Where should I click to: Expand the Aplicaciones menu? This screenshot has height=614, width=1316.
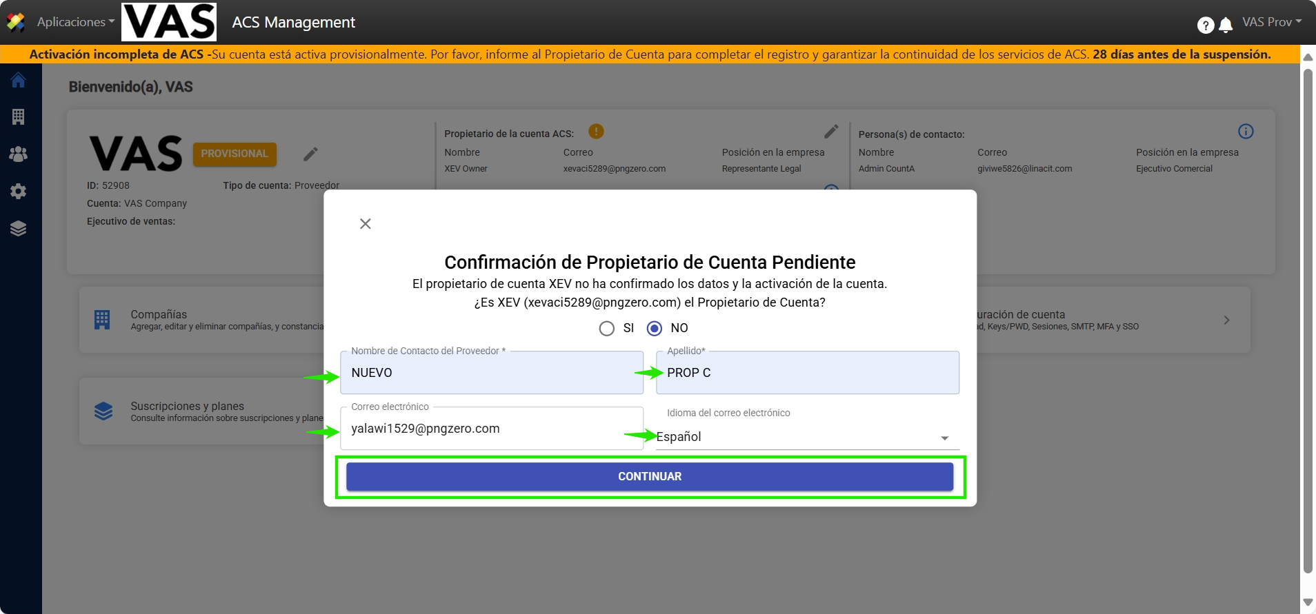[75, 22]
